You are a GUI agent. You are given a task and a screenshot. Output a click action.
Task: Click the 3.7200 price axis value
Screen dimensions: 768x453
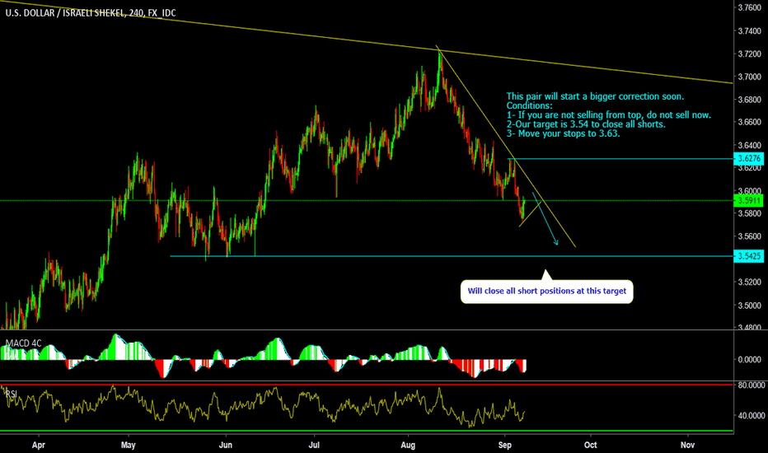coord(750,54)
